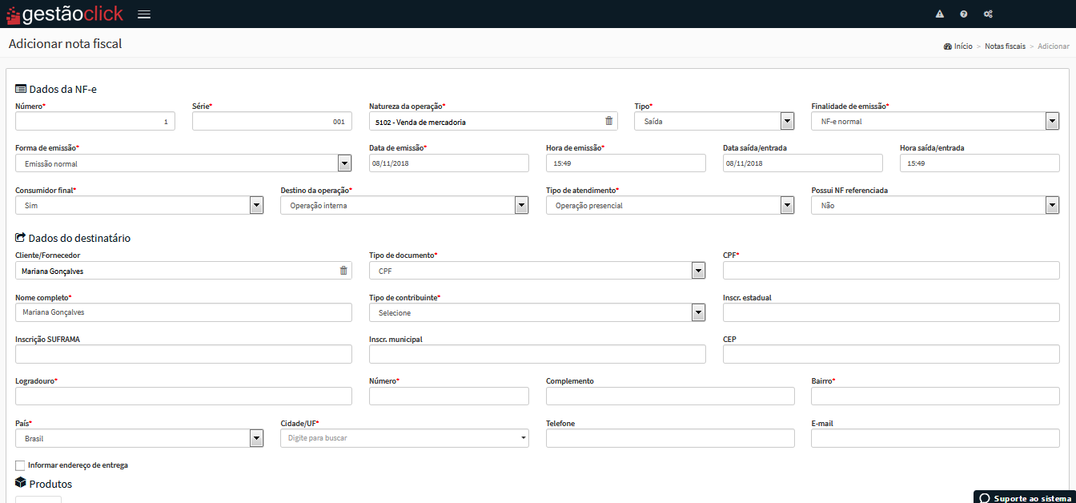1076x503 pixels.
Task: Open the hamburger sidebar menu
Action: tap(144, 14)
